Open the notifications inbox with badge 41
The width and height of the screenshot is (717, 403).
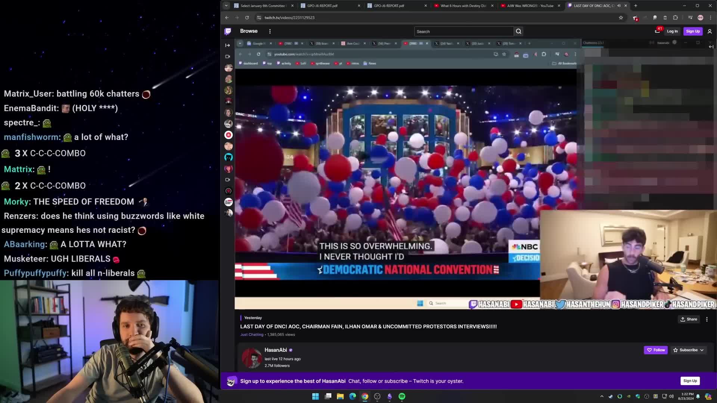[657, 31]
